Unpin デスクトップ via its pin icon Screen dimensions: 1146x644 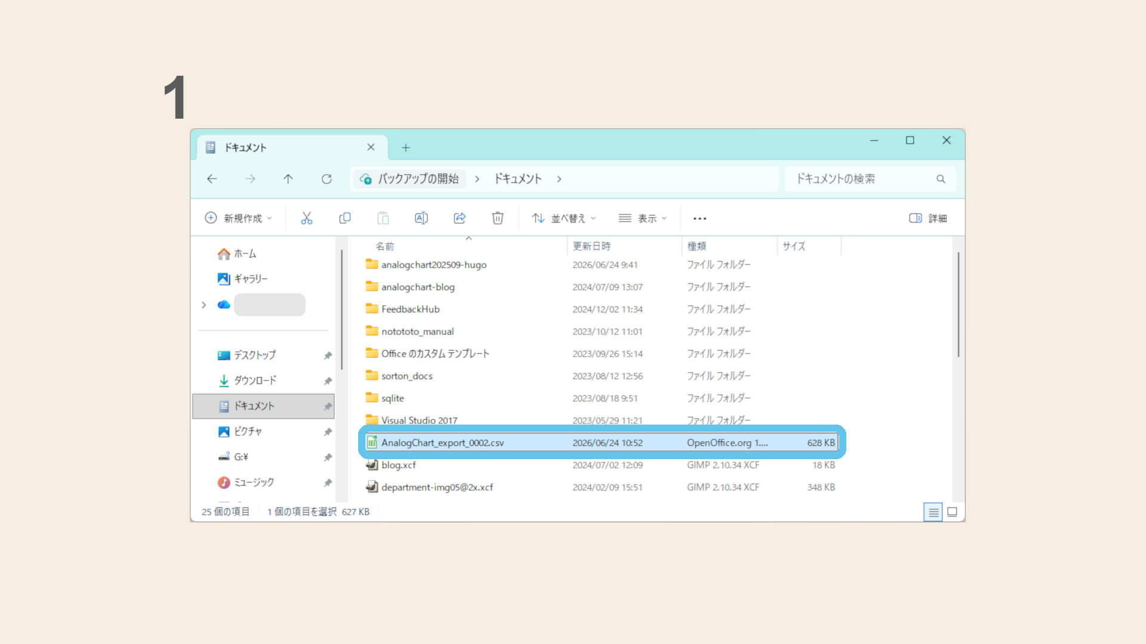pos(328,355)
